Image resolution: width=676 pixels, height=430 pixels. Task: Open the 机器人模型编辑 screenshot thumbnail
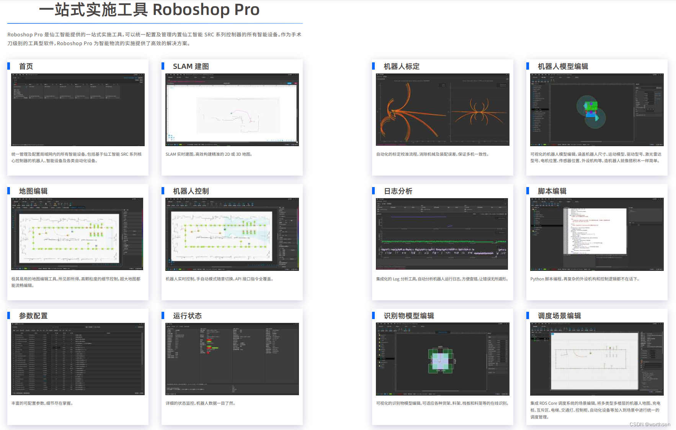(597, 110)
